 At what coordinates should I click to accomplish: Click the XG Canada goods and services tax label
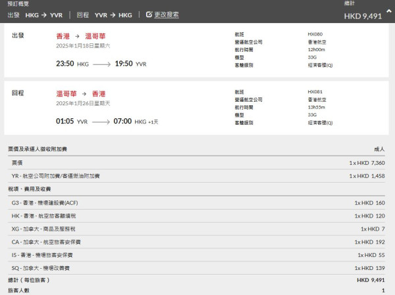[43, 229]
